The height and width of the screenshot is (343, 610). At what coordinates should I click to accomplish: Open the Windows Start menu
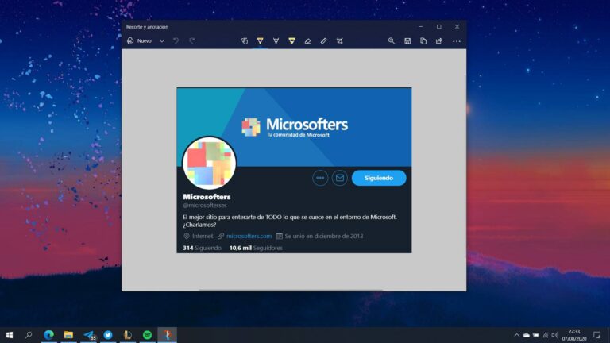[10, 335]
